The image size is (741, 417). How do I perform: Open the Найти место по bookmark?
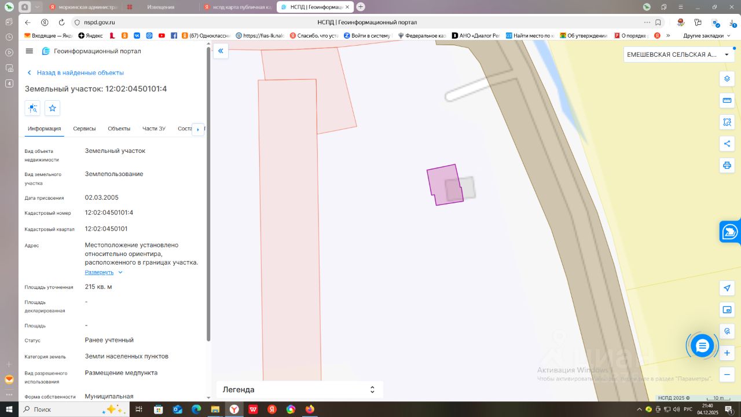[x=530, y=35]
